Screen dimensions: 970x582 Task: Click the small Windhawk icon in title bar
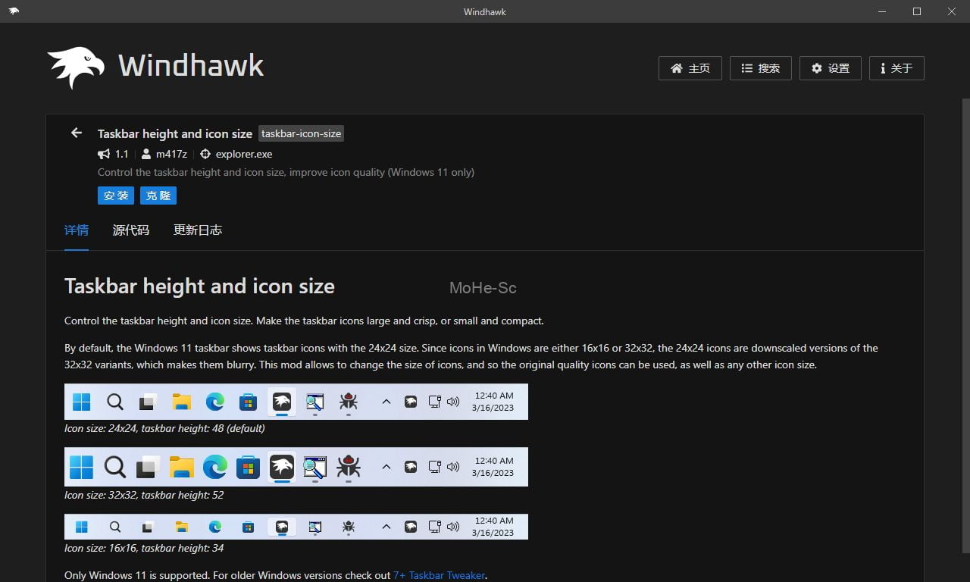pos(14,11)
